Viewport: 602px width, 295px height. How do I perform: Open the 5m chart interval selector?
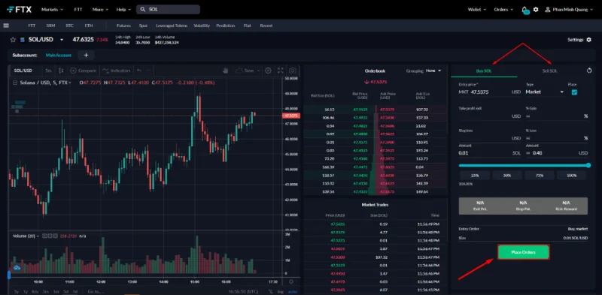tap(48, 71)
